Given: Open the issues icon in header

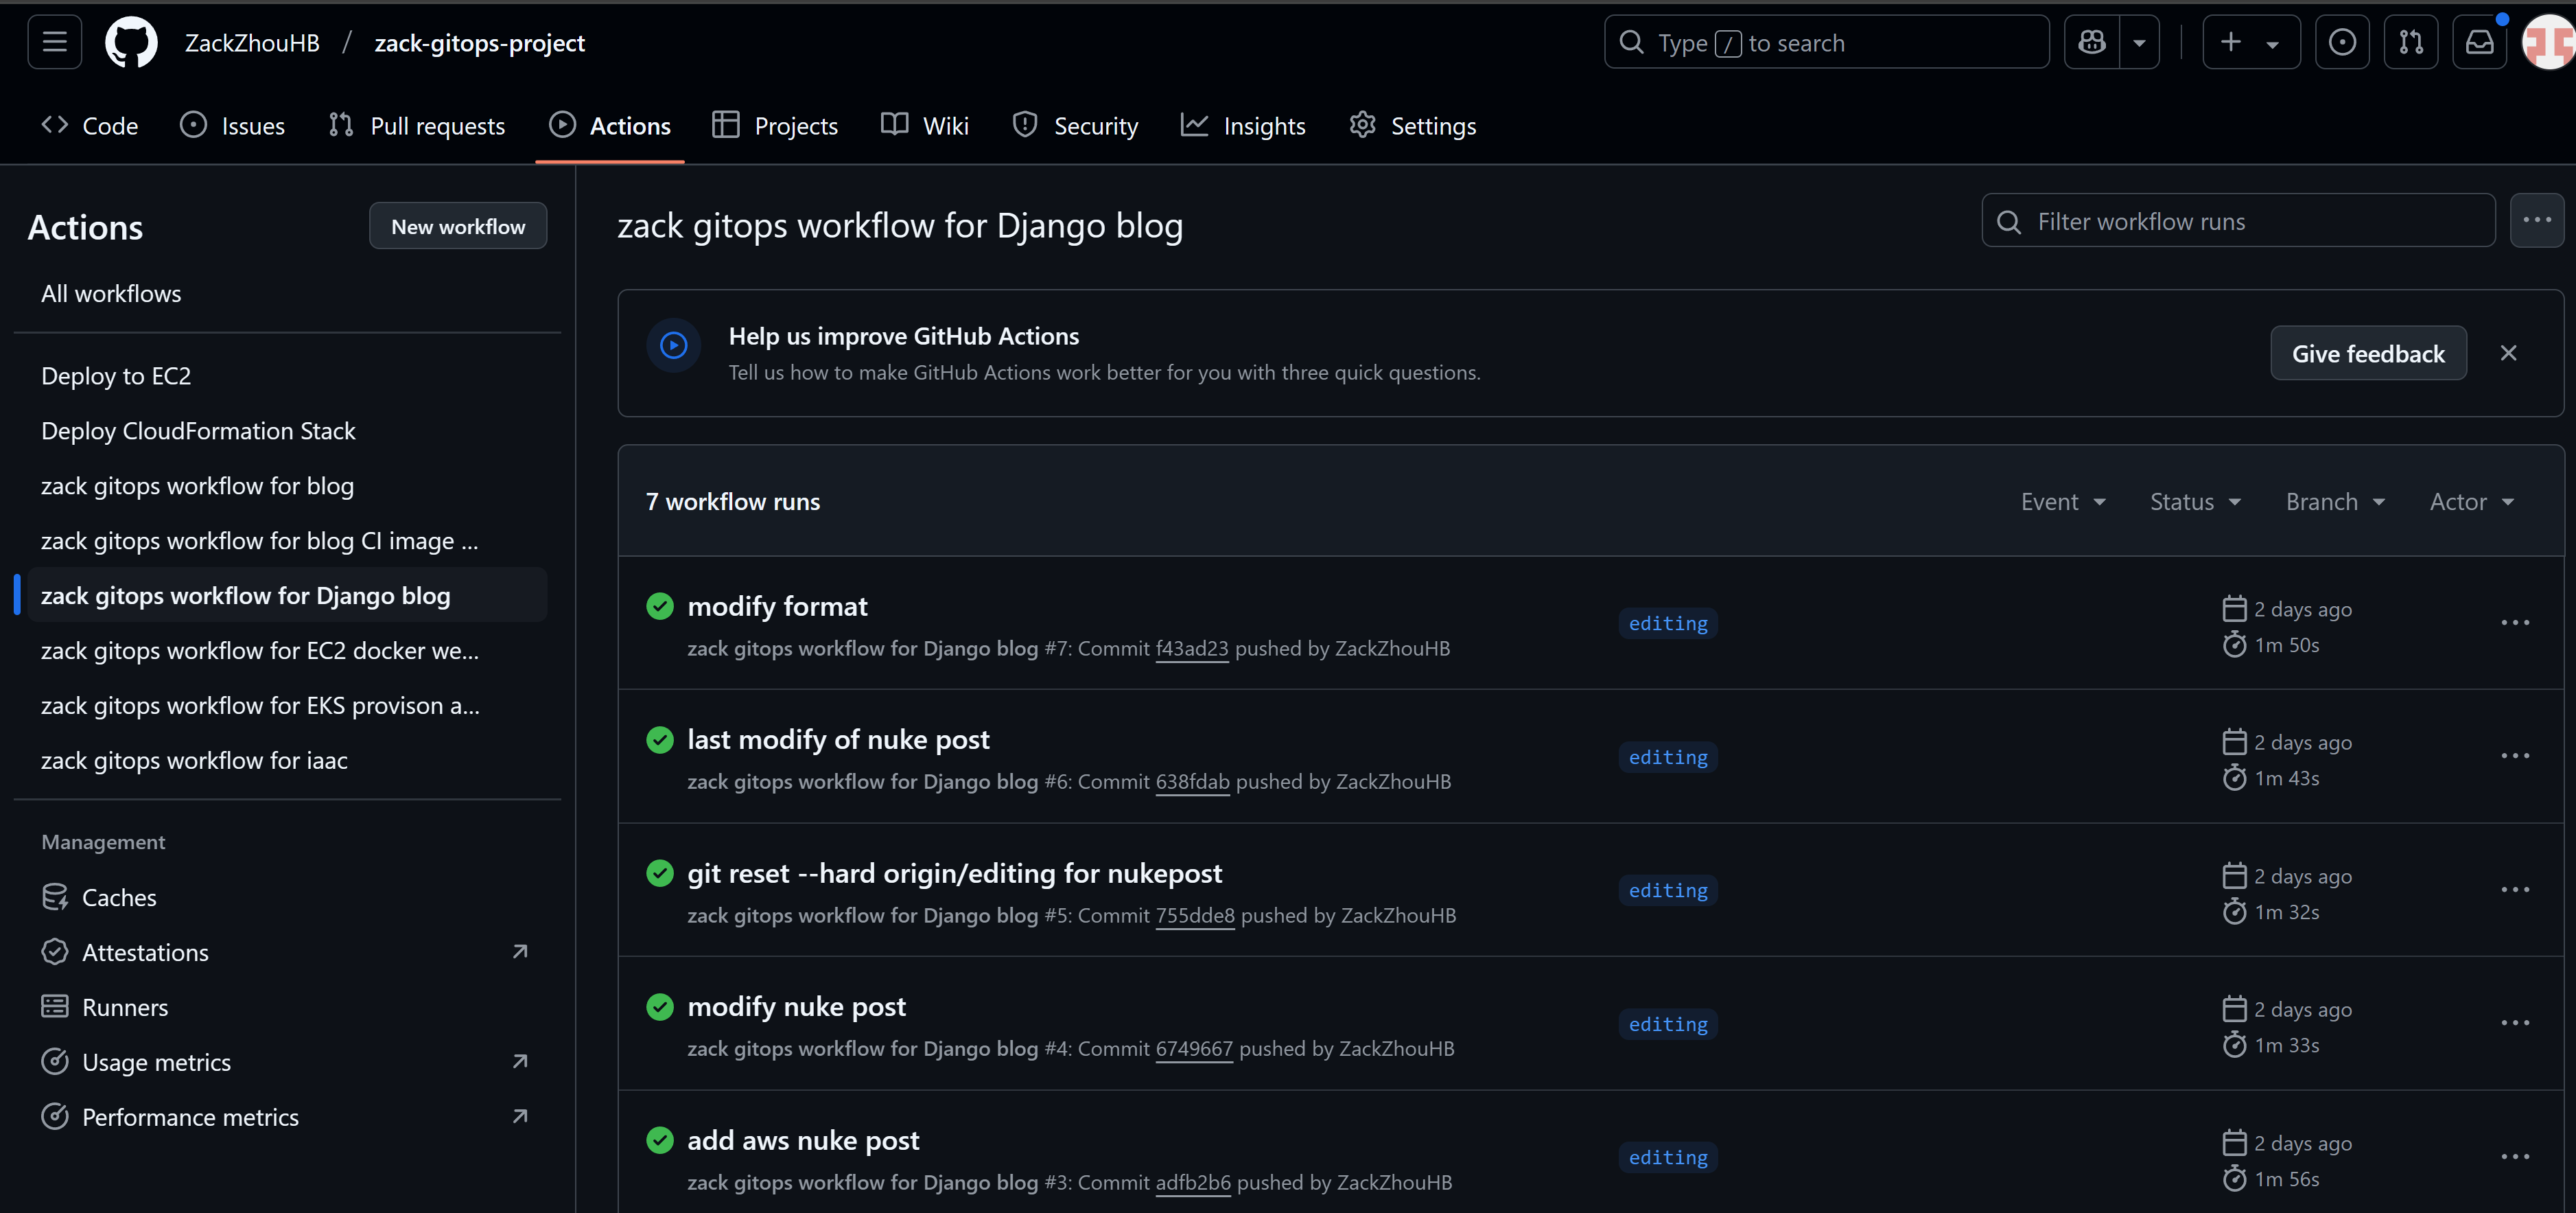Looking at the screenshot, I should [x=2342, y=42].
